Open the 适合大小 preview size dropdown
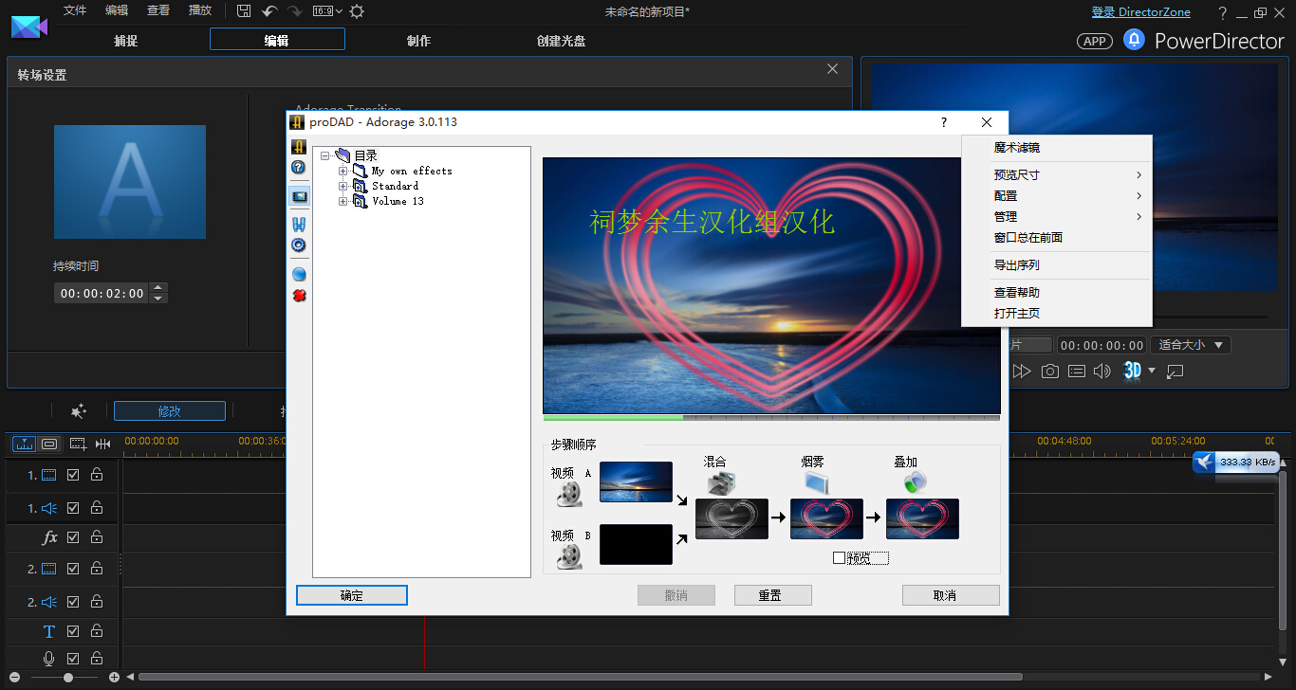Image resolution: width=1296 pixels, height=690 pixels. coord(1193,345)
